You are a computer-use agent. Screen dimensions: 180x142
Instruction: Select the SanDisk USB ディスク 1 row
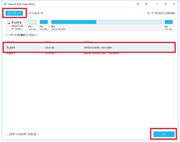[x=89, y=53]
